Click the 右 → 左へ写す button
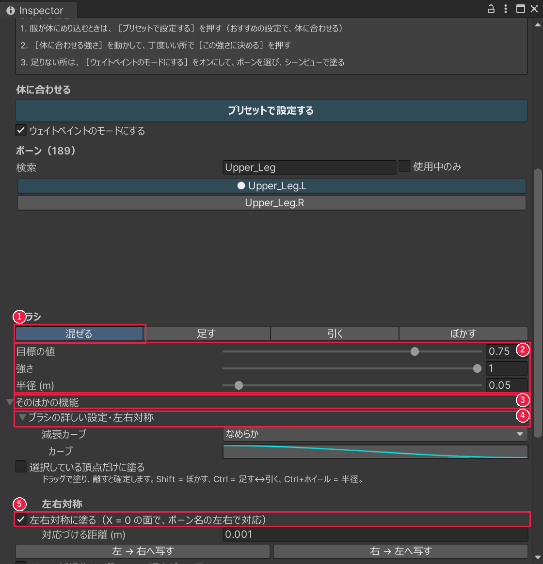Viewport: 543px width, 564px height. (x=400, y=551)
